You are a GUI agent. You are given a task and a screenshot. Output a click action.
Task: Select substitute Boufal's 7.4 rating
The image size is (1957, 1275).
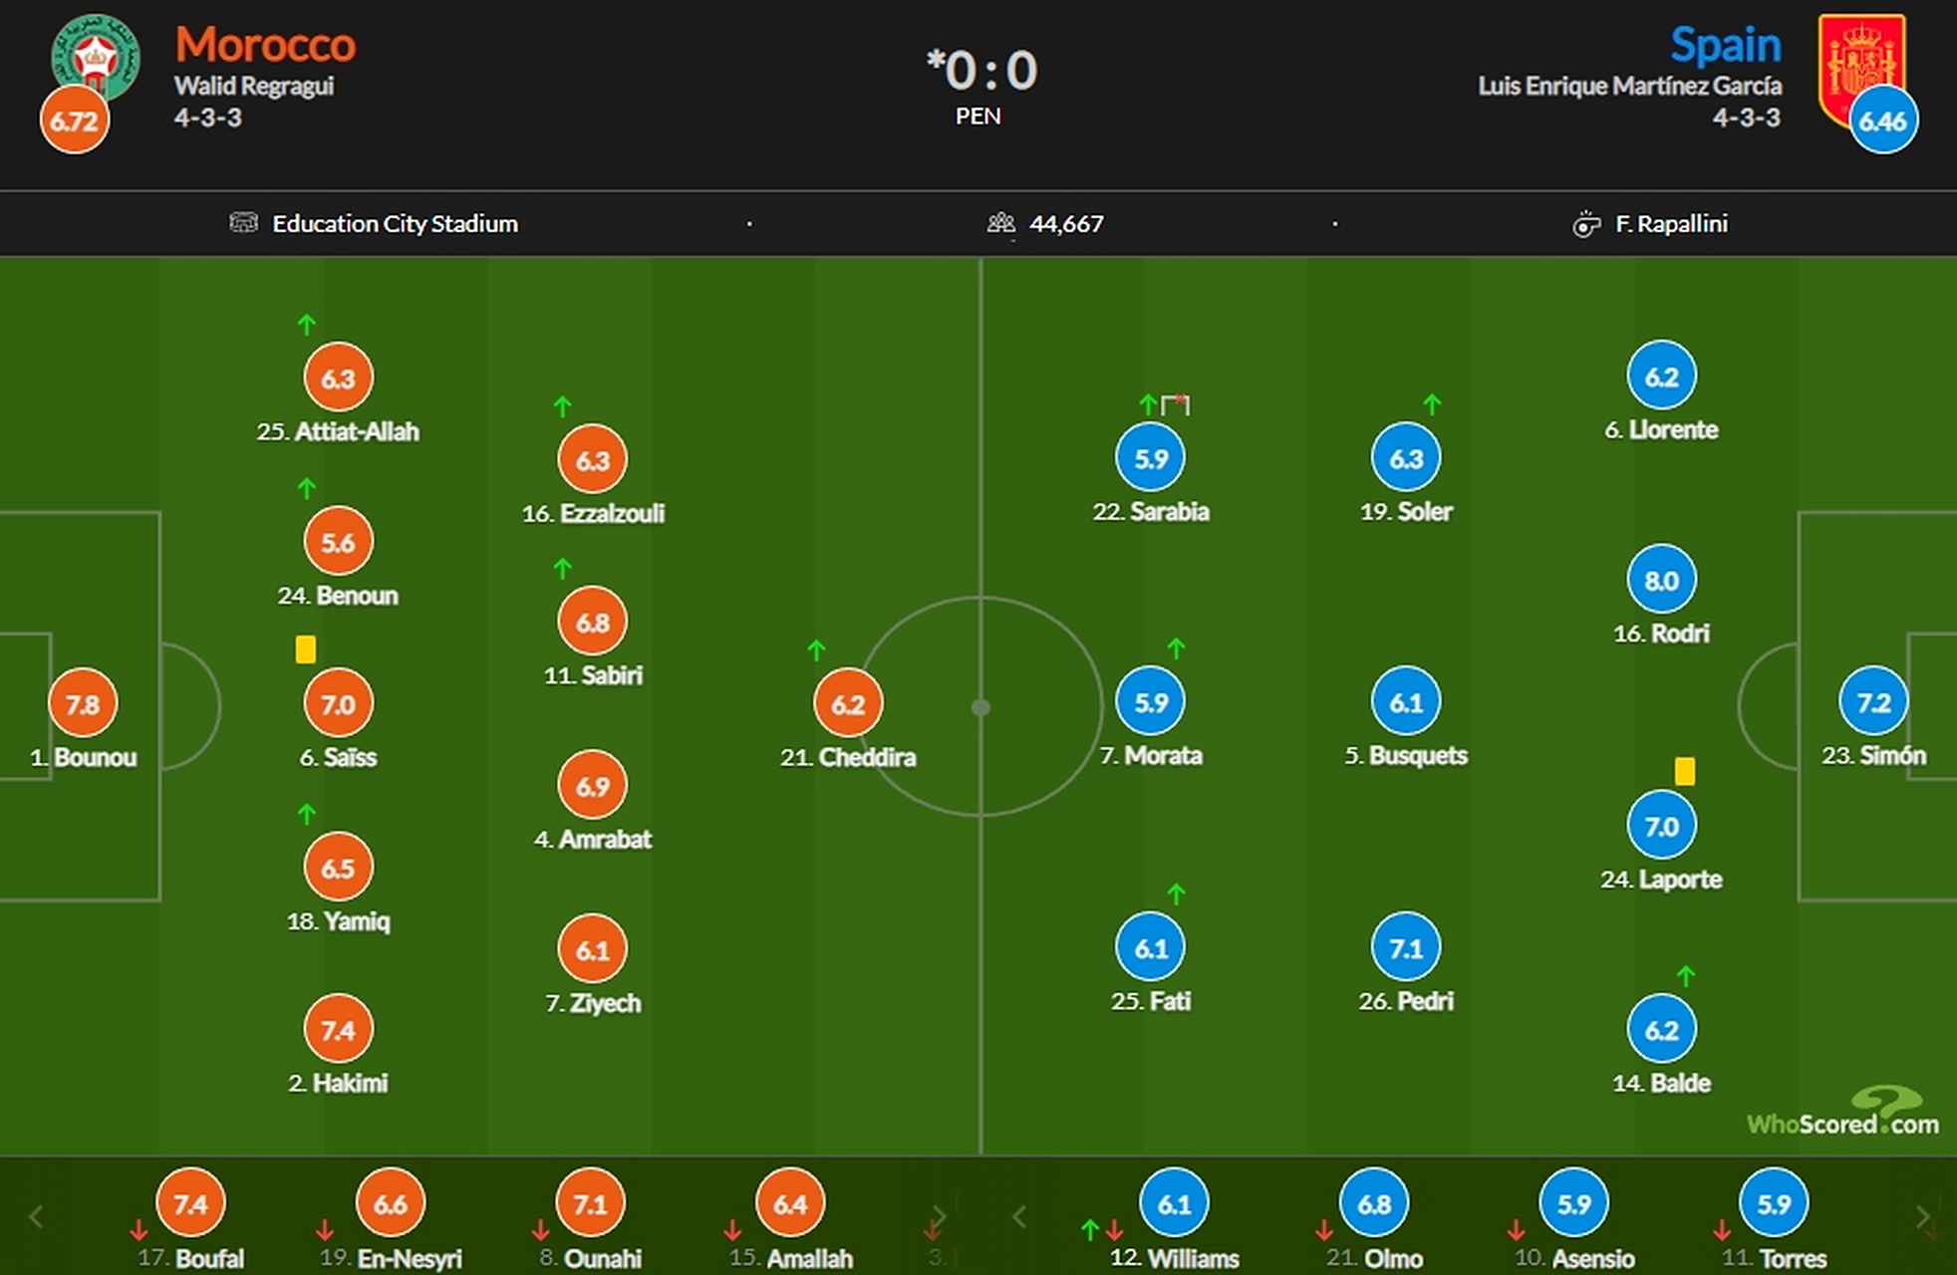pyautogui.click(x=190, y=1204)
